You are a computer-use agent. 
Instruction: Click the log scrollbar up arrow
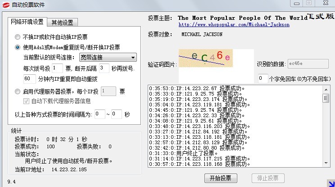click(x=326, y=87)
